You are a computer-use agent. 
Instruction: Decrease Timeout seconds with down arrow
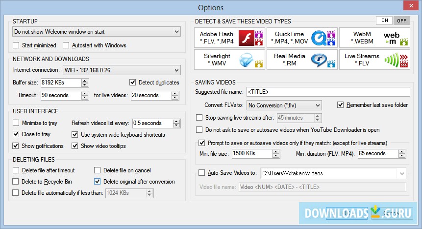[85, 97]
